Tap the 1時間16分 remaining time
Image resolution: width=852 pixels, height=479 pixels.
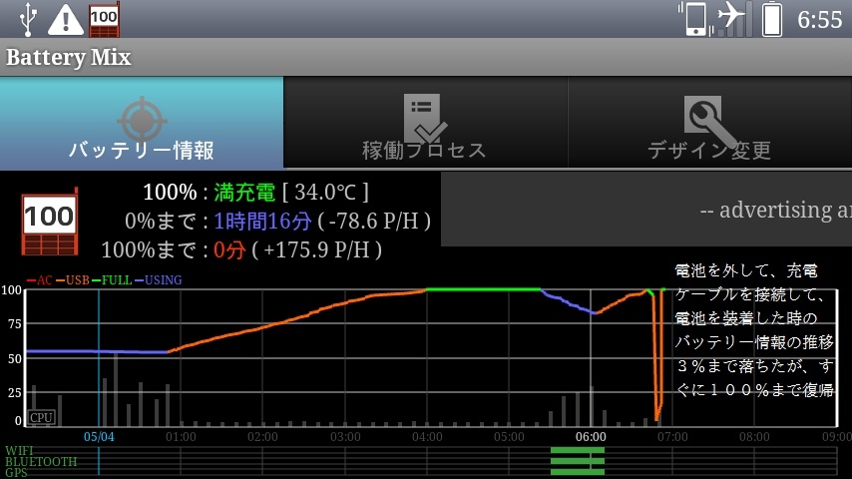(262, 222)
